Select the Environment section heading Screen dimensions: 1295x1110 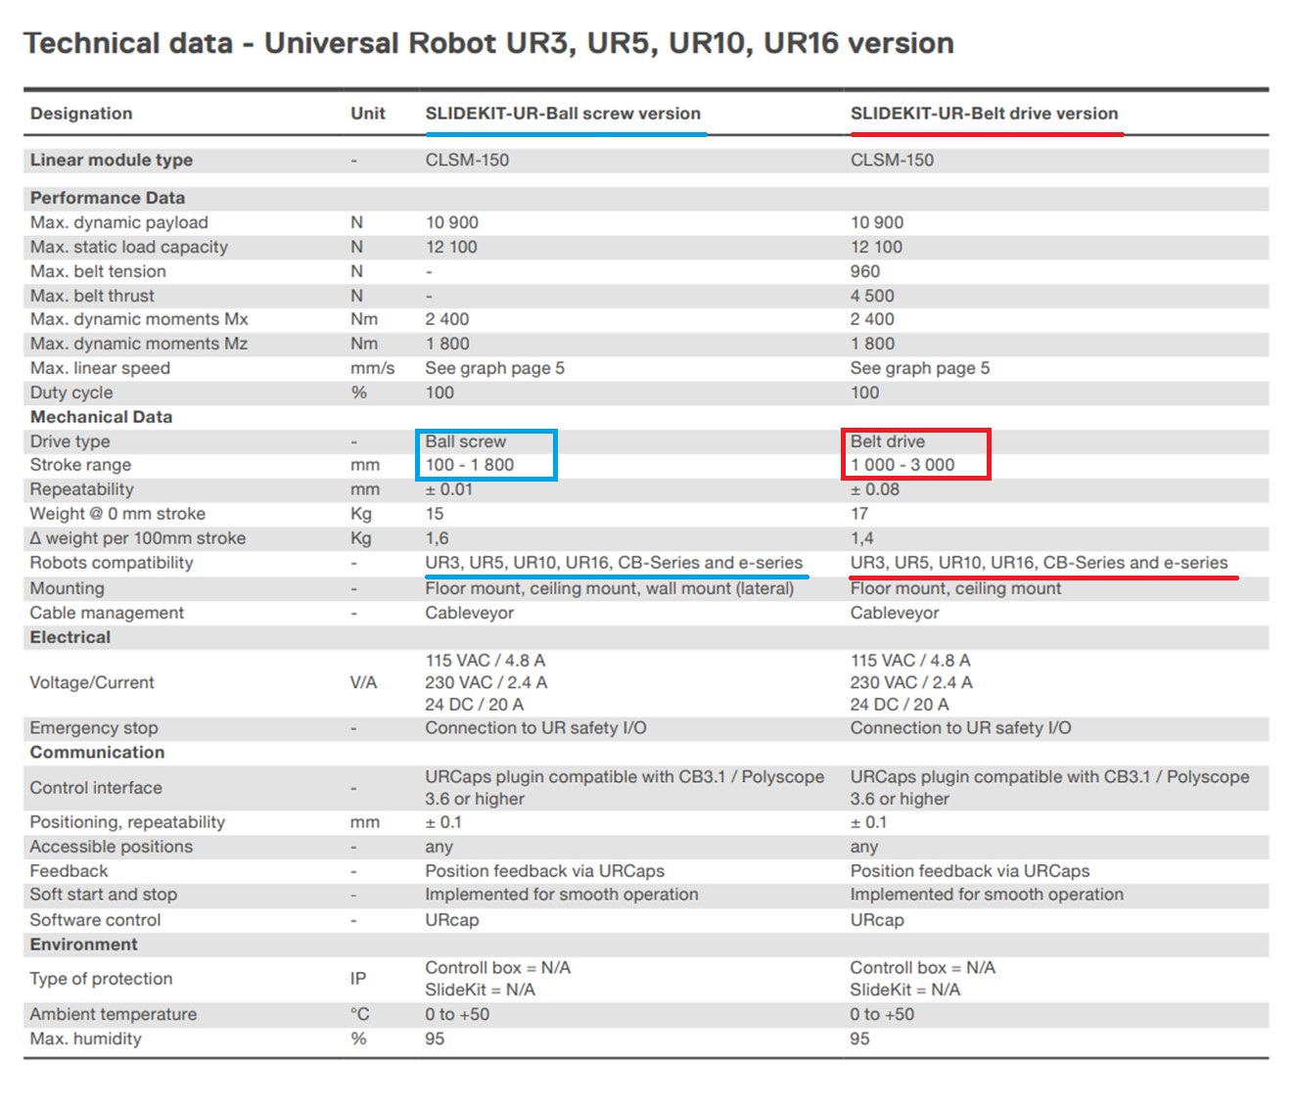point(83,945)
